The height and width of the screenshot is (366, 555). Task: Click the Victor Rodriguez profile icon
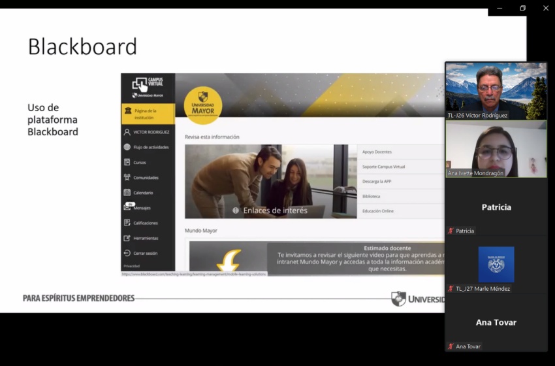(127, 132)
